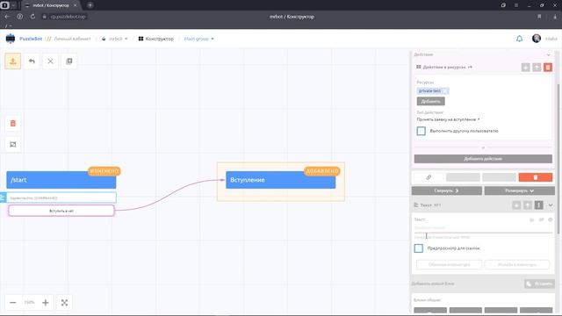Select the 'mrbot / Конструктор' browser tab
The image size is (562, 316).
[x=51, y=5]
